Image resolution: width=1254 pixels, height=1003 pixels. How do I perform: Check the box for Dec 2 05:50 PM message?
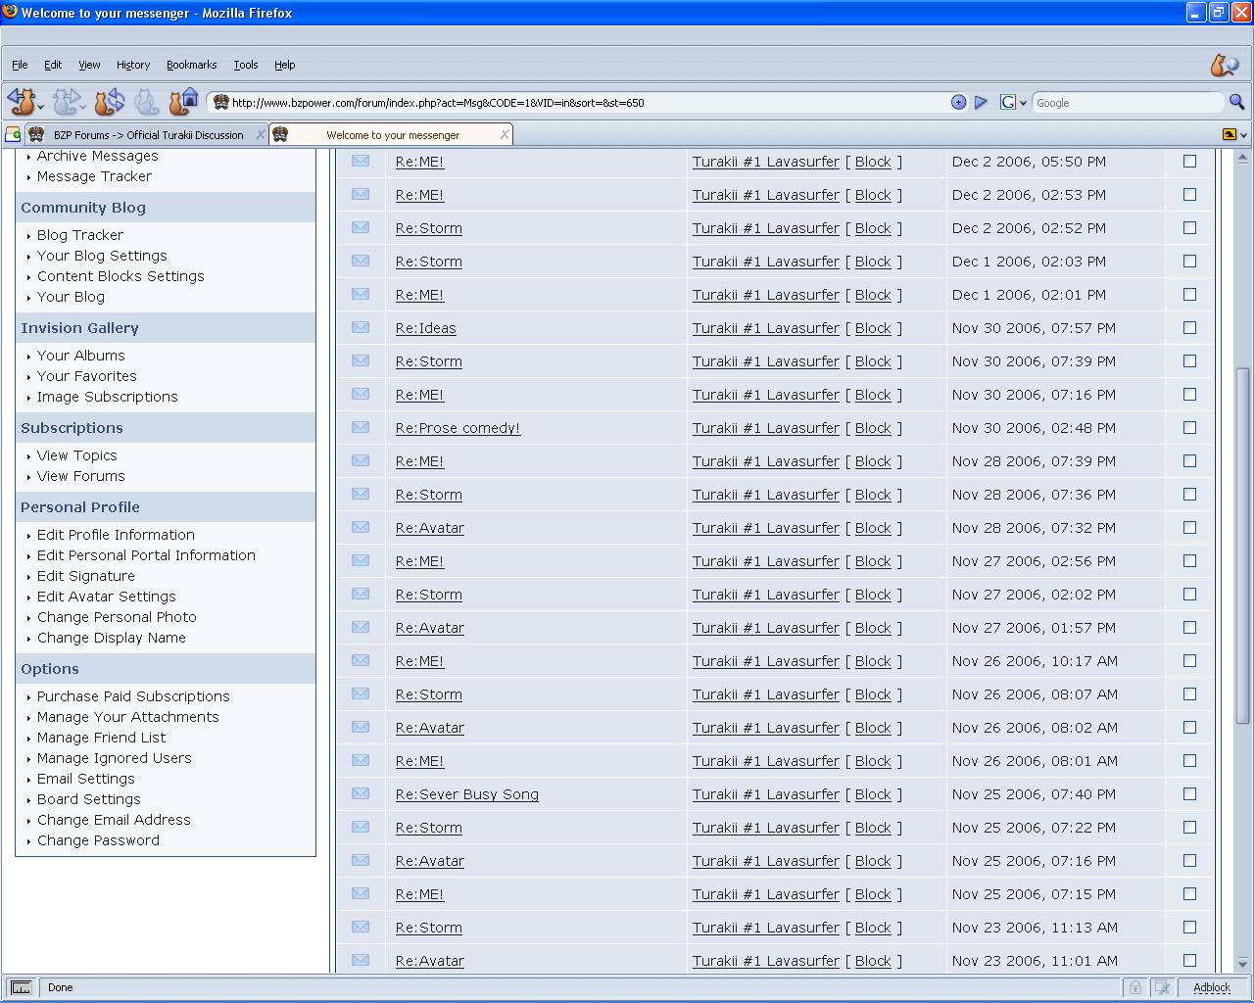[x=1190, y=162]
